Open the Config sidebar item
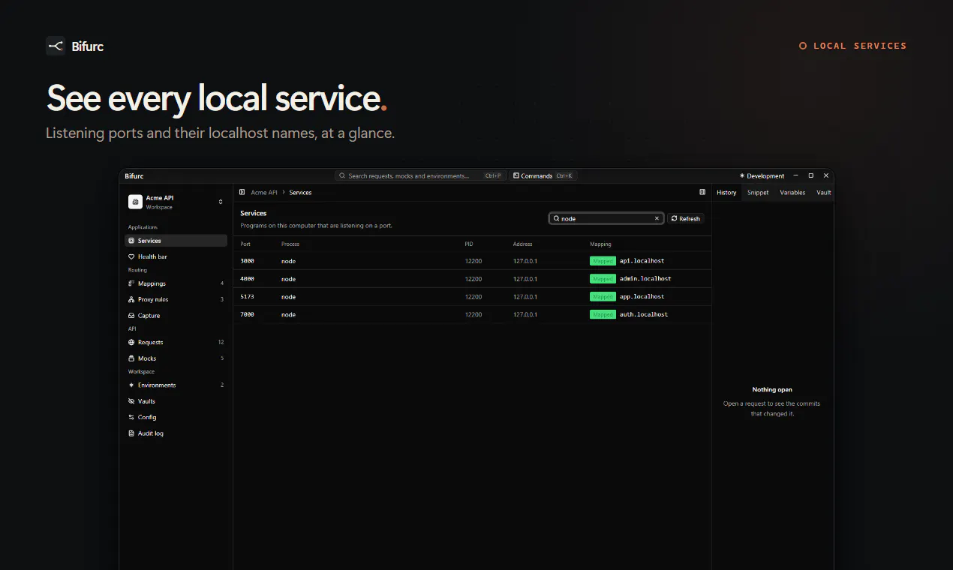The height and width of the screenshot is (570, 953). tap(176, 417)
